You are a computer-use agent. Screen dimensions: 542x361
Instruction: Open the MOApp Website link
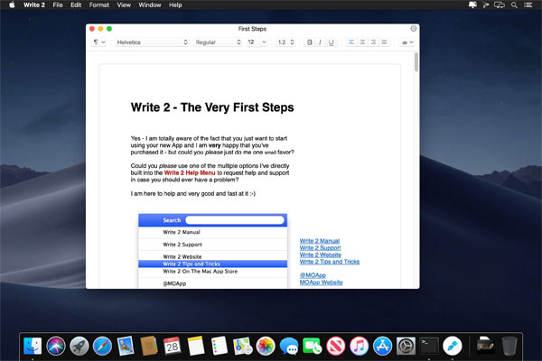tap(321, 282)
